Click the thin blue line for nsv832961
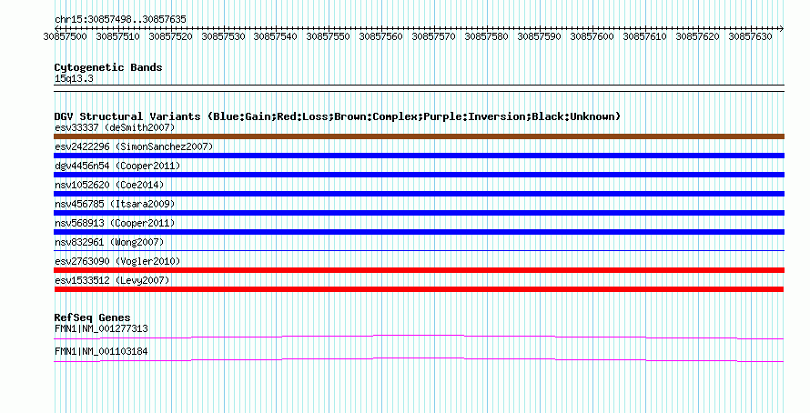This screenshot has width=810, height=413. point(419,251)
